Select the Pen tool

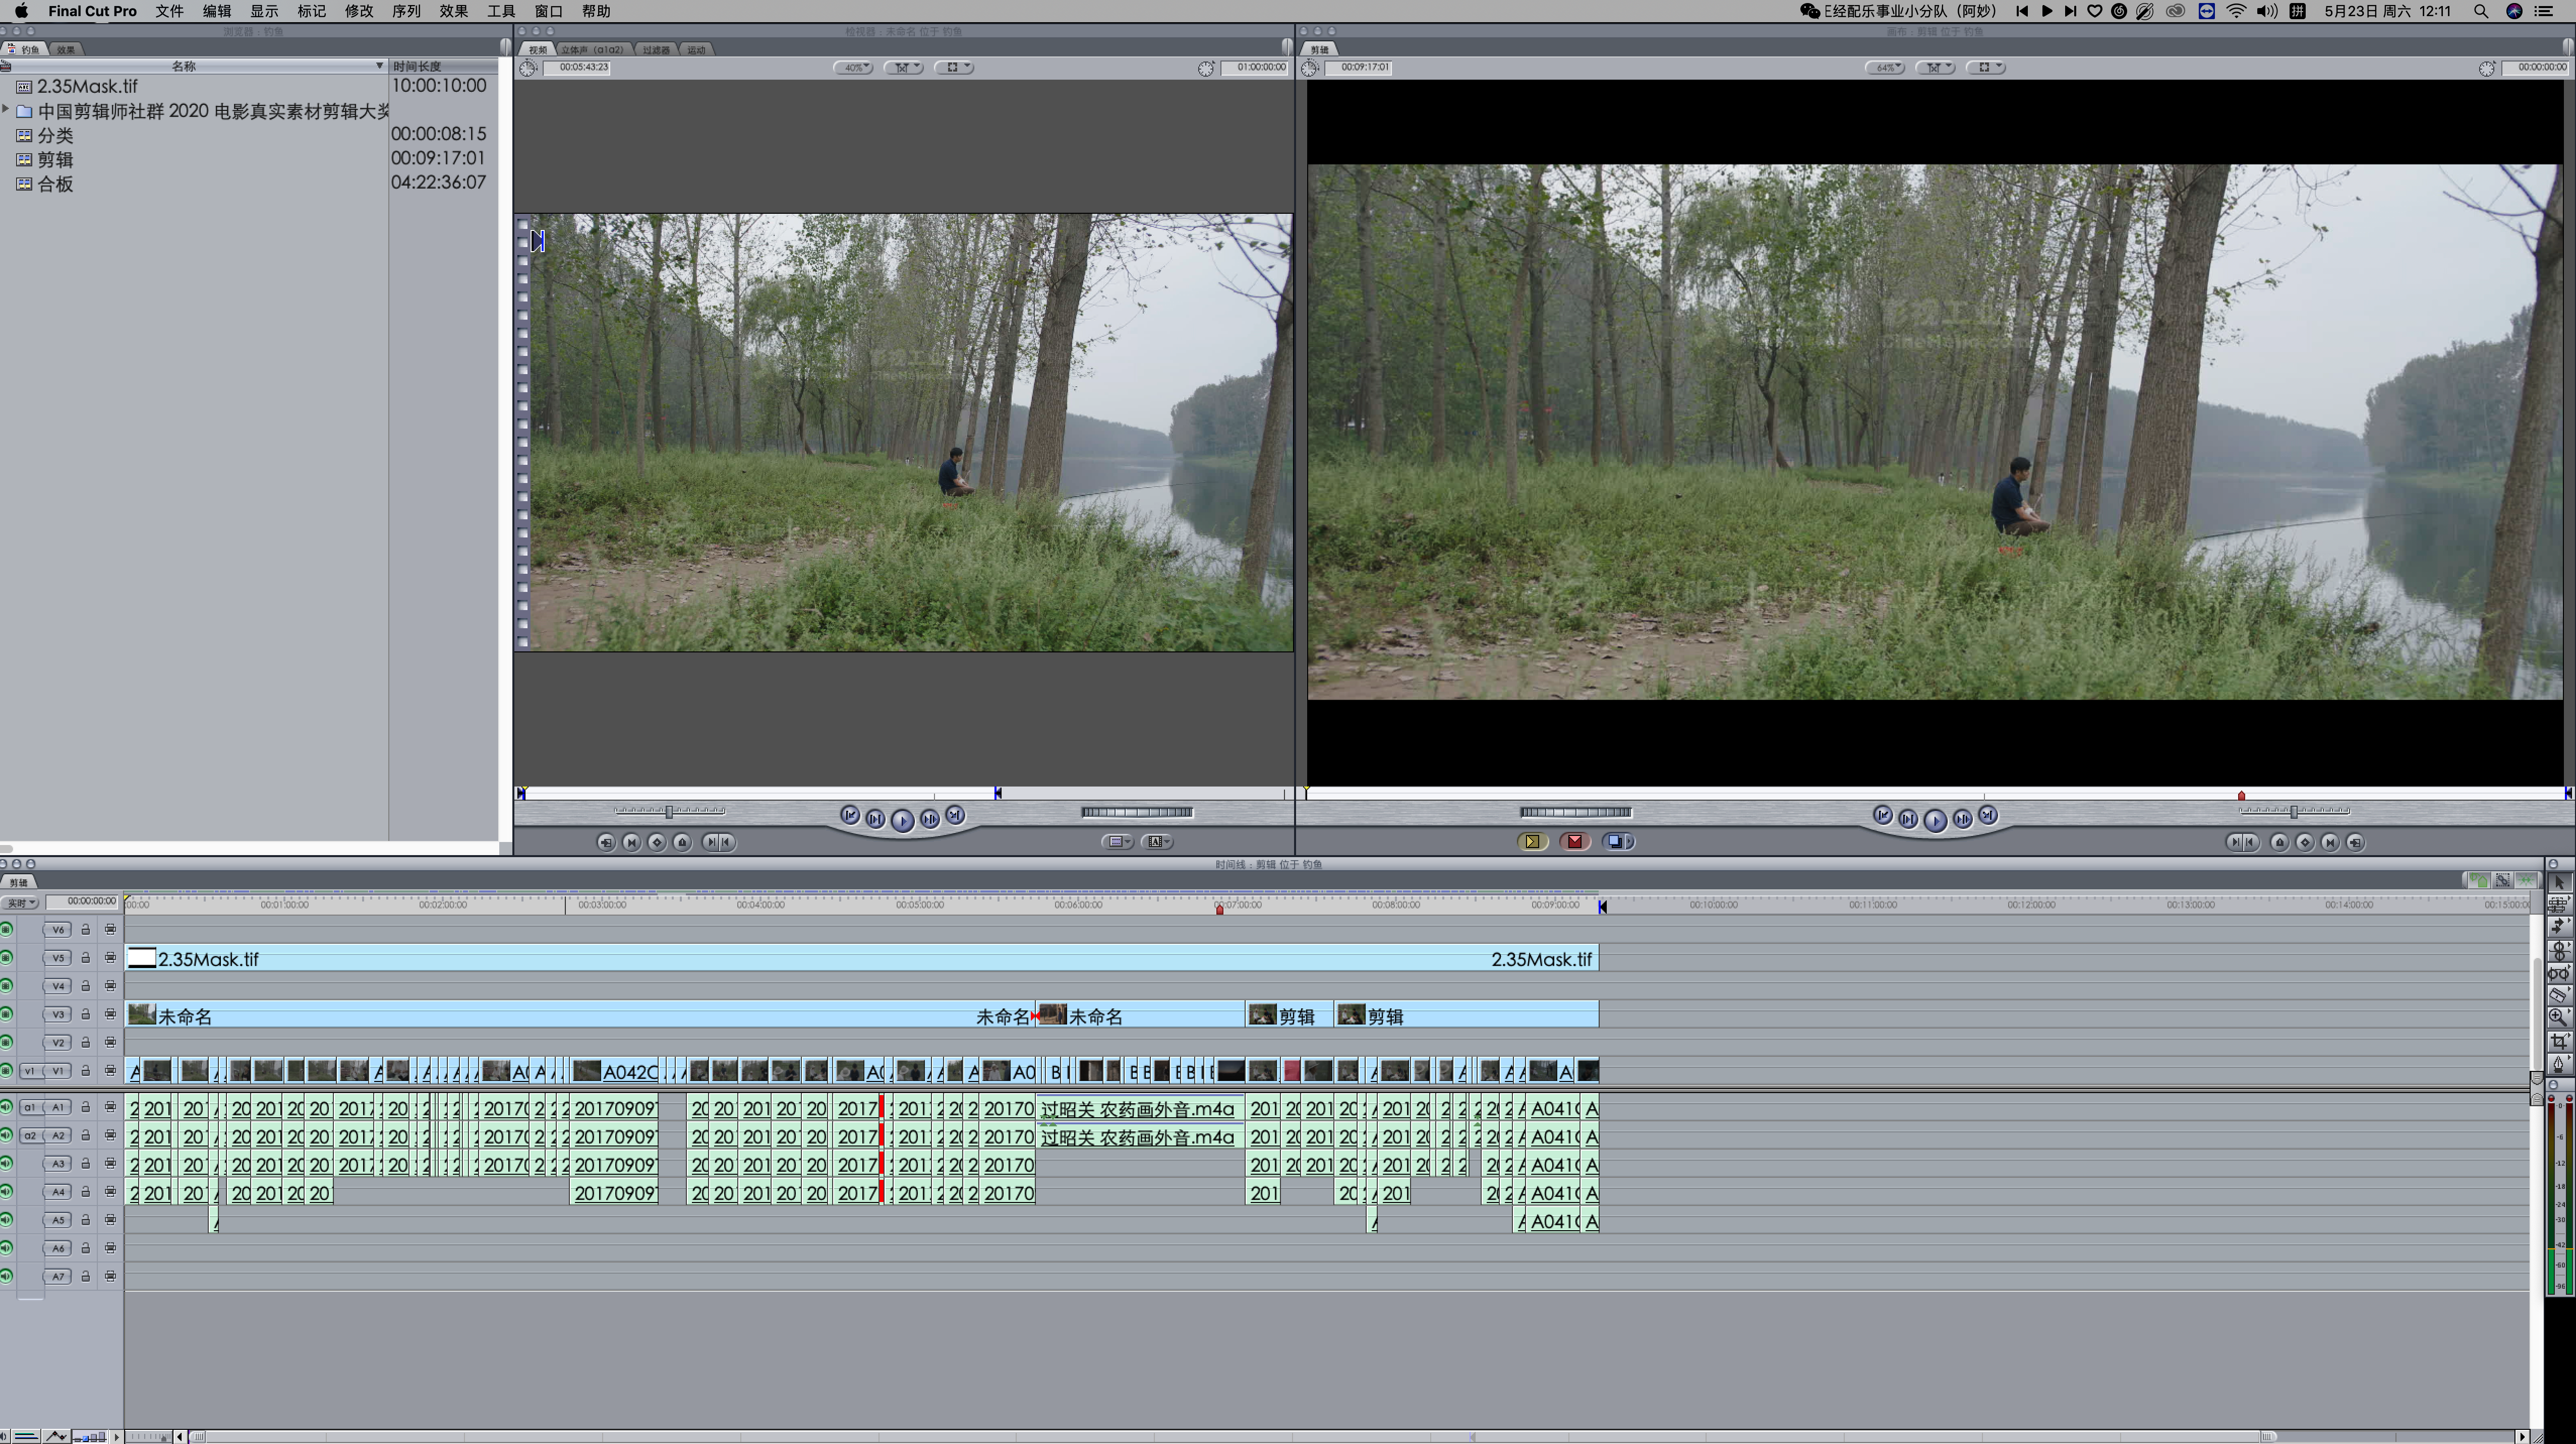(2558, 1064)
